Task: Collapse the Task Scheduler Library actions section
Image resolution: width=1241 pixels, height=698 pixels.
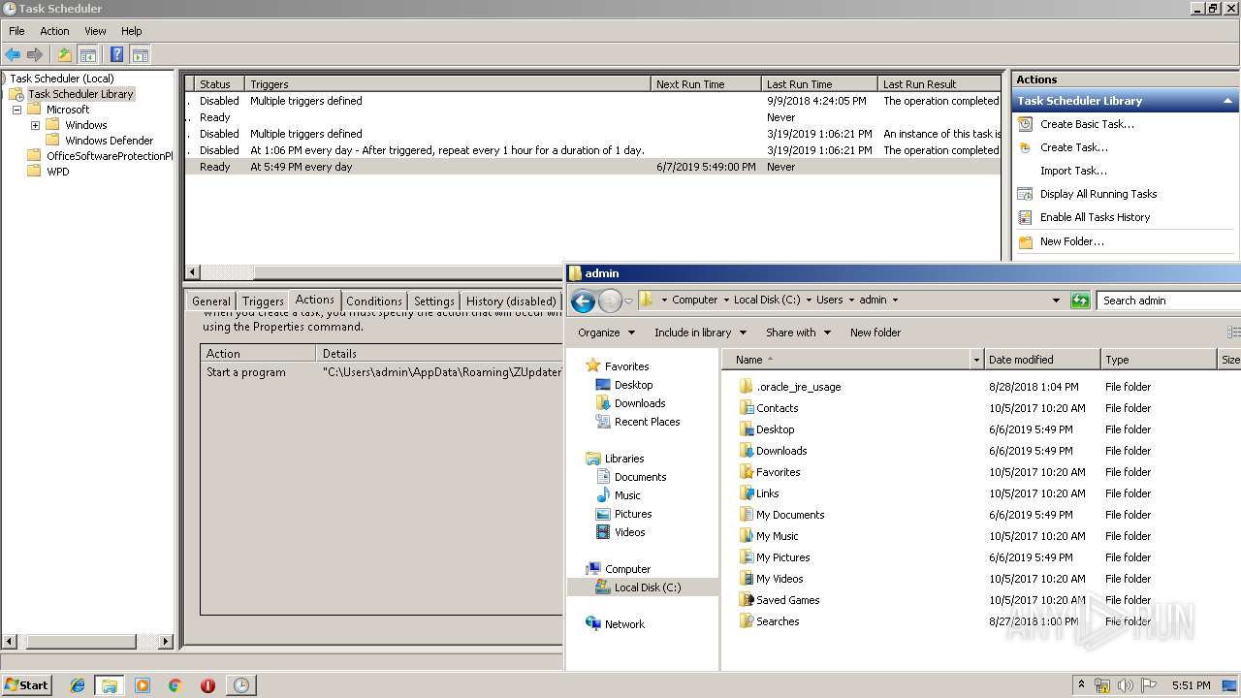Action: 1228,101
